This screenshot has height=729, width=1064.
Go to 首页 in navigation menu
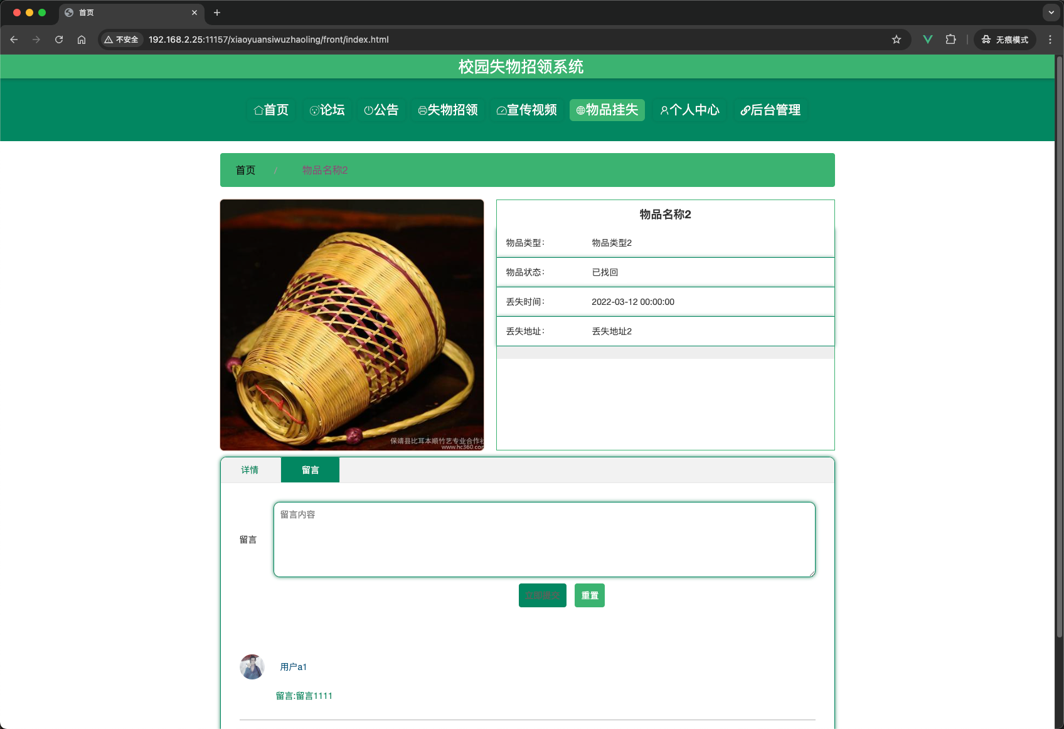point(271,110)
